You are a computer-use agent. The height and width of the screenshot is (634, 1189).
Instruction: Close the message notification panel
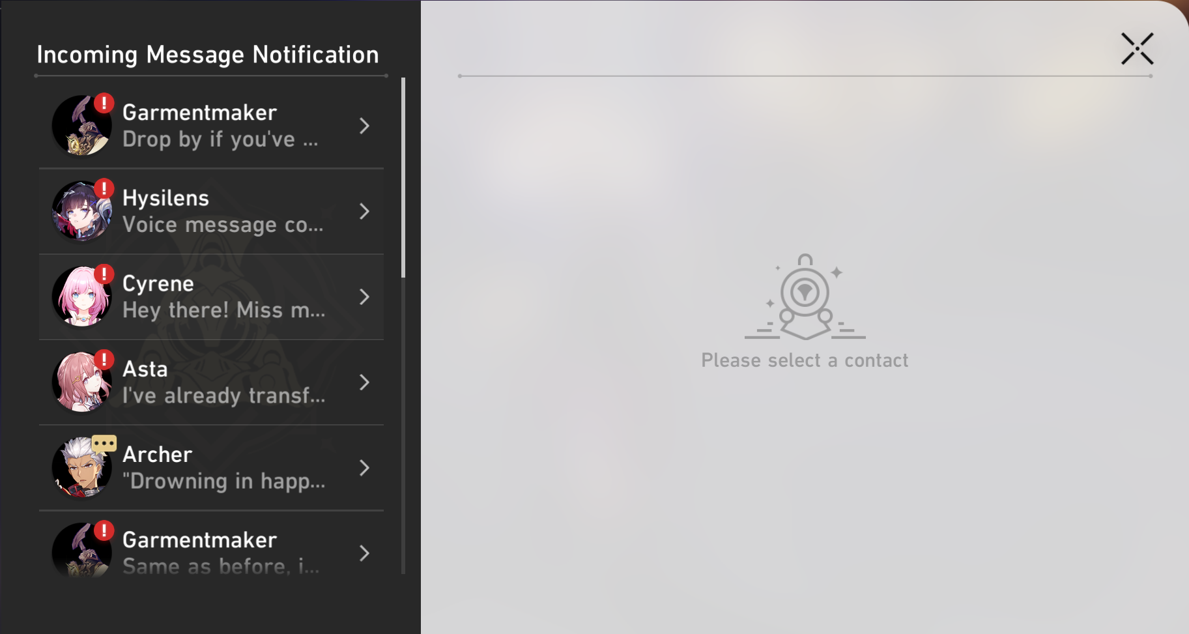pyautogui.click(x=1138, y=49)
